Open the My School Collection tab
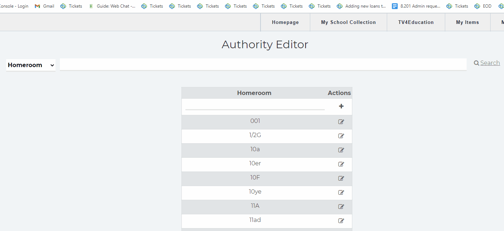The image size is (504, 231). pyautogui.click(x=348, y=22)
